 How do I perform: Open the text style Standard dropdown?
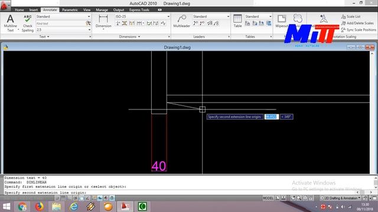pos(89,16)
